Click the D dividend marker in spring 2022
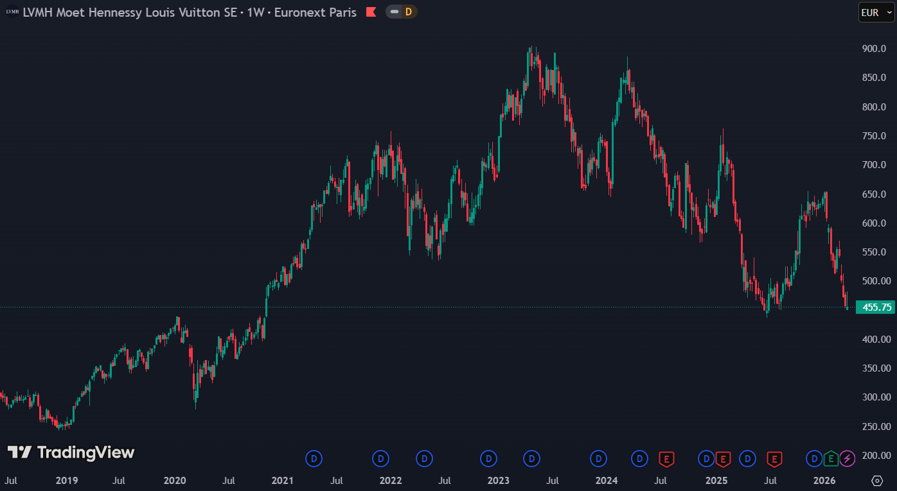 tap(424, 458)
